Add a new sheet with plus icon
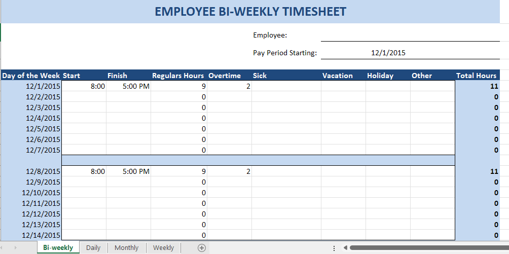Screen dimensions: 509x254 (202, 248)
